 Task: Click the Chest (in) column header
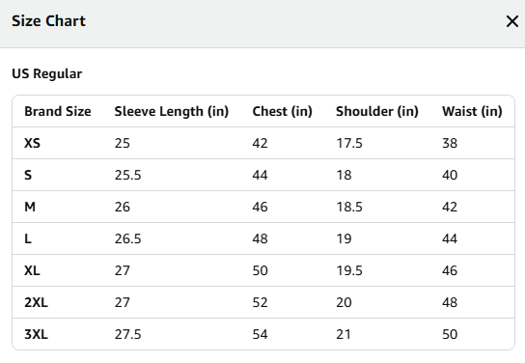point(282,112)
